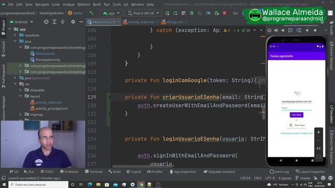Open the app run configuration dropdown

pyautogui.click(x=111, y=13)
